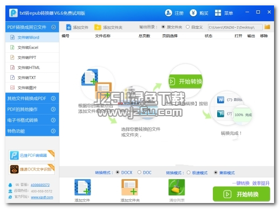Choose the DOC conversion format
The width and height of the screenshot is (280, 209).
point(139,173)
